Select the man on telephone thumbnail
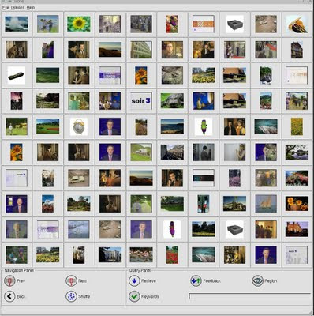 [x=172, y=178]
